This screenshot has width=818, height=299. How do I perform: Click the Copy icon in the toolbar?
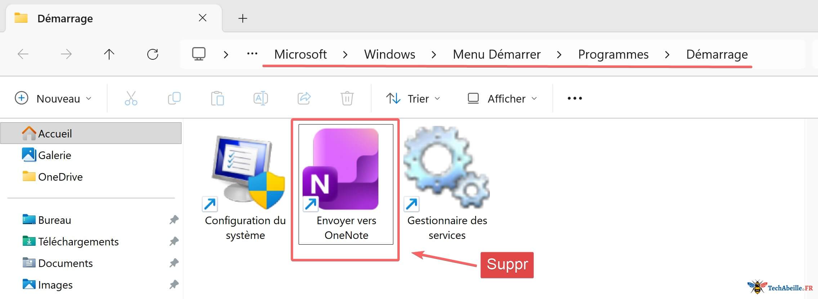(175, 98)
